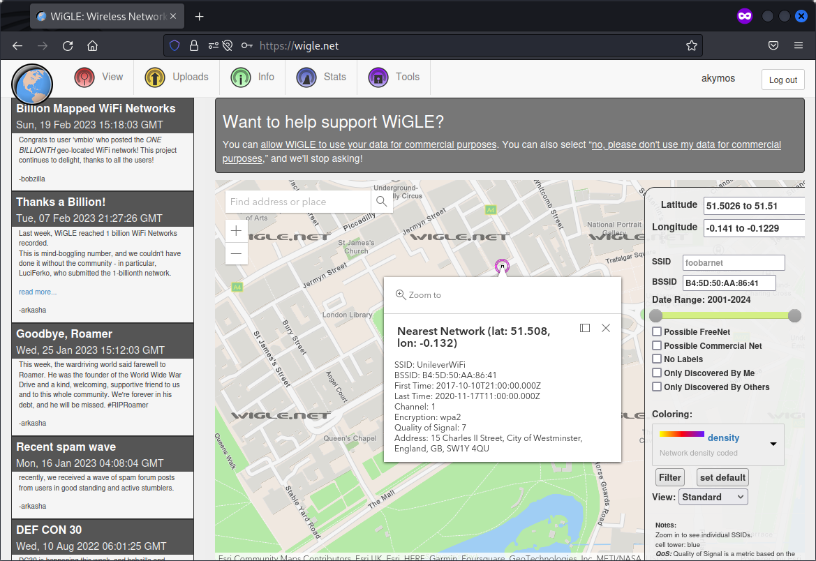Image resolution: width=816 pixels, height=561 pixels.
Task: Select the View globe icon in WiGLE navbar
Action: coord(83,77)
